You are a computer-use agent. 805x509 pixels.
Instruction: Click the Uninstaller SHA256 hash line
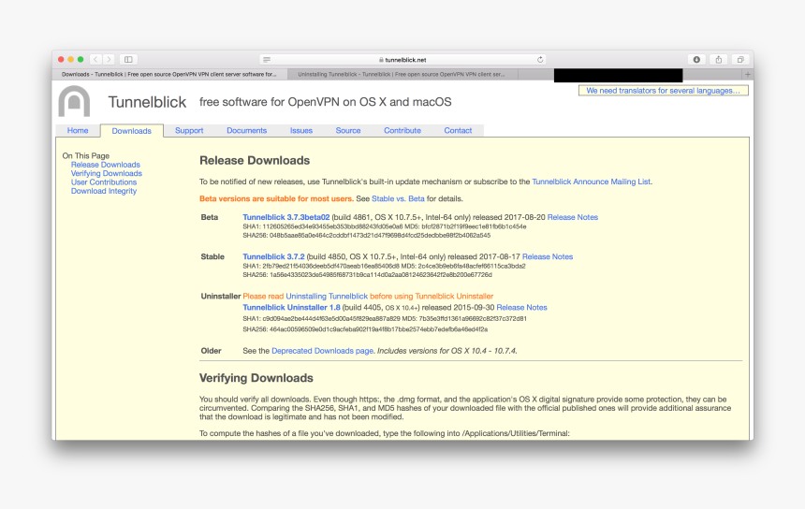coord(365,329)
